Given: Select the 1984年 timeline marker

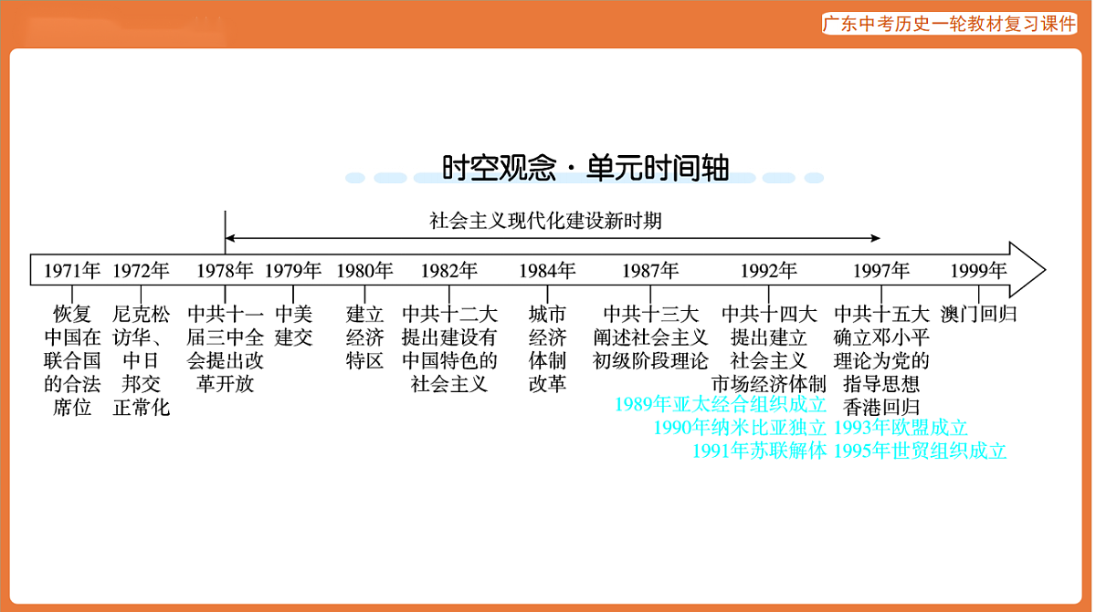Looking at the screenshot, I should point(547,270).
